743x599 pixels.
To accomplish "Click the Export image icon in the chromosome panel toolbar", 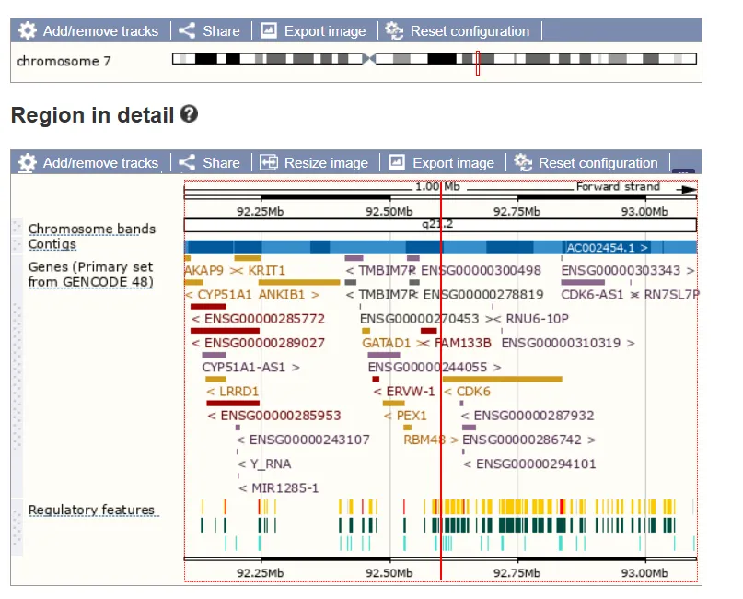I will point(269,30).
